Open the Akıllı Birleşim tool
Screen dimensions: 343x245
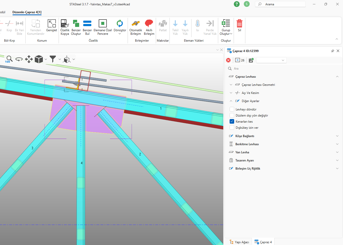tap(149, 24)
